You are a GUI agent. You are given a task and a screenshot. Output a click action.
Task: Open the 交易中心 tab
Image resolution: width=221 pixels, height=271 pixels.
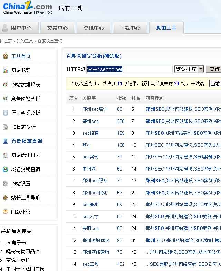(58, 28)
